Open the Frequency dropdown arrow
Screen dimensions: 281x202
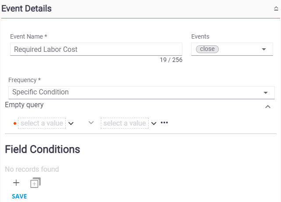pyautogui.click(x=266, y=93)
